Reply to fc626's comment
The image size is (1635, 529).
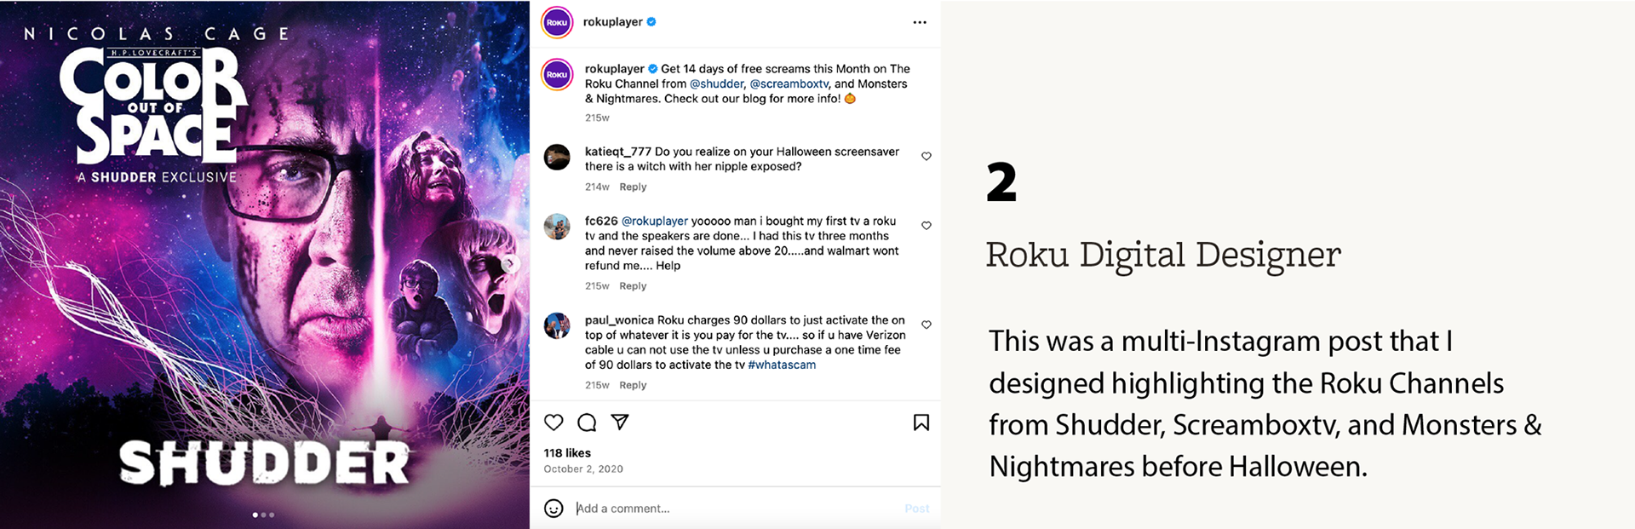[633, 286]
